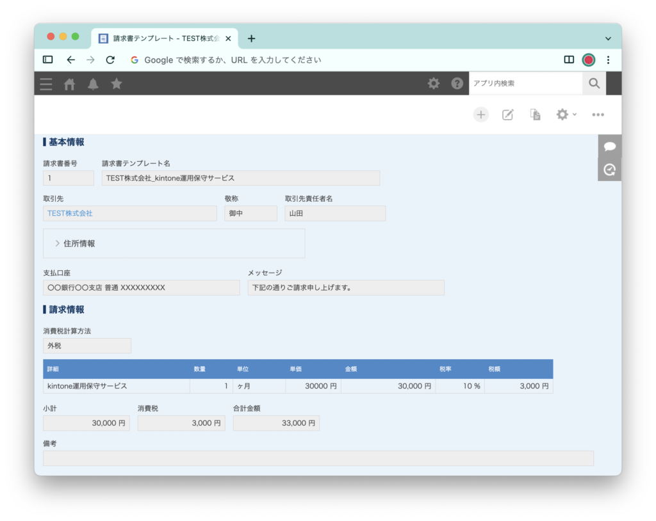Click the message 下記の通りご請求申し上げます。
The height and width of the screenshot is (521, 656).
(345, 287)
